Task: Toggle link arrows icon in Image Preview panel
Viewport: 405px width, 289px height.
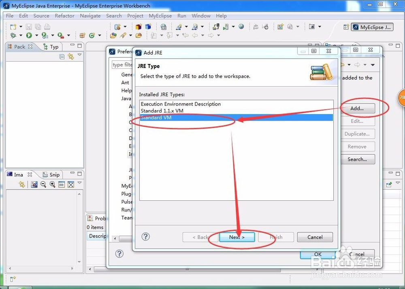Action: [22, 184]
